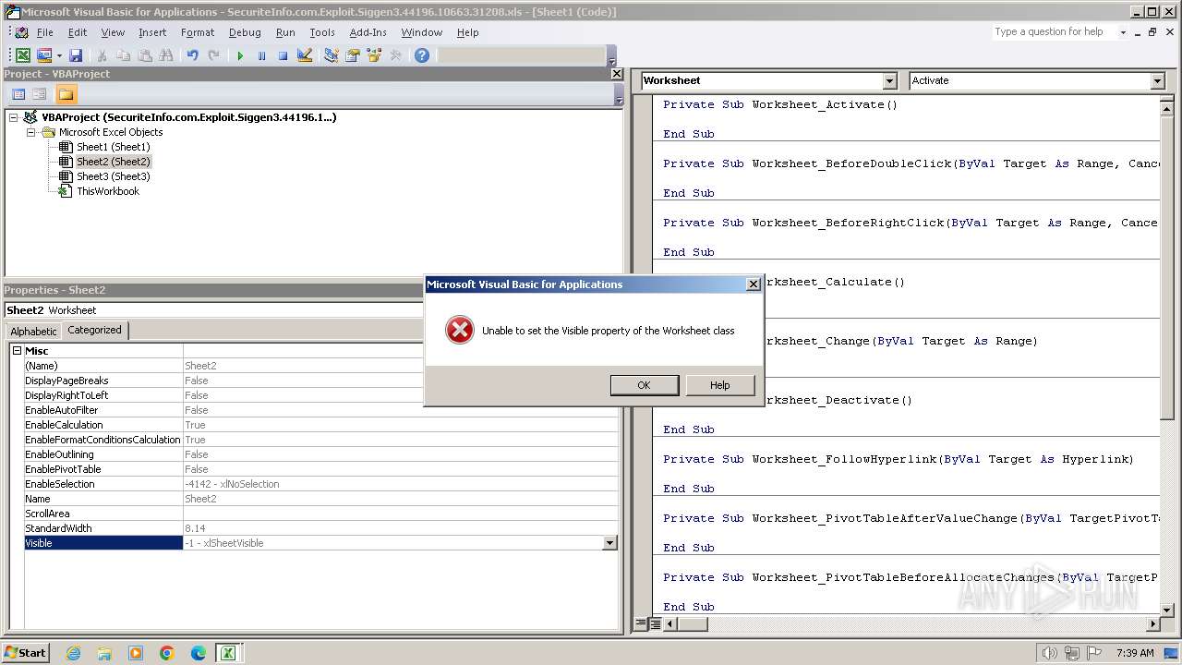Screen dimensions: 1182x665
Task: Select Sheet1 (Sheet1) in project tree
Action: coord(113,147)
